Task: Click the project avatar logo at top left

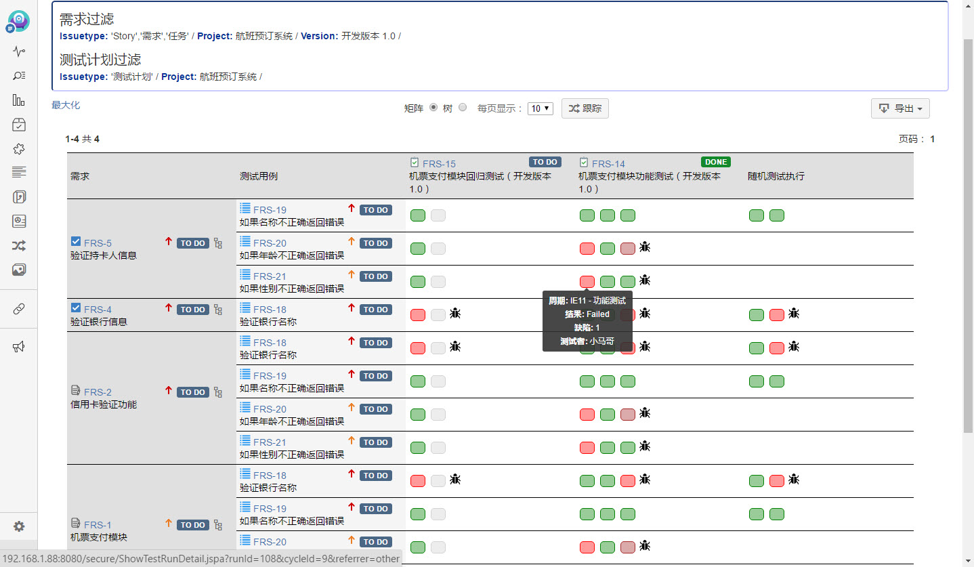Action: click(x=18, y=22)
